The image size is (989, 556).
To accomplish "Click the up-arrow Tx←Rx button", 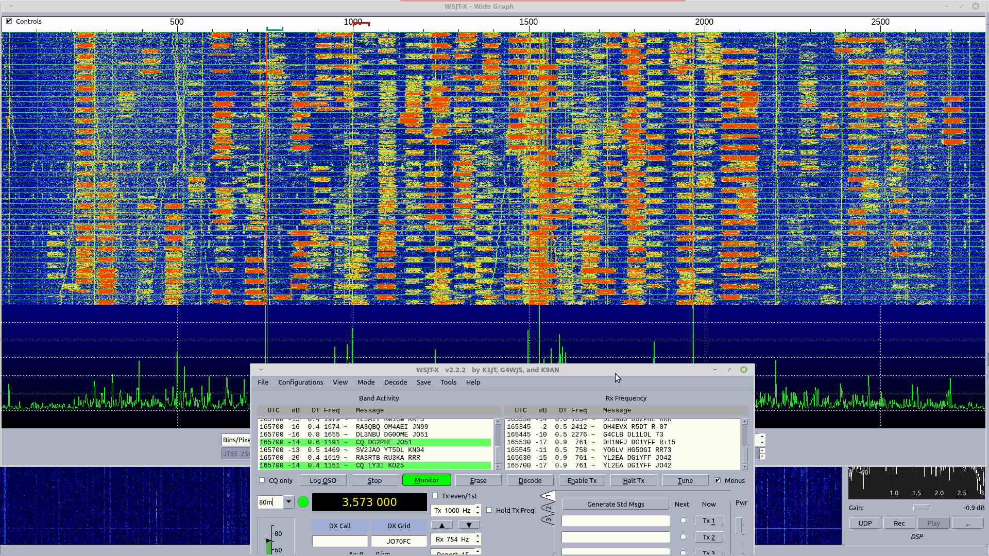I will (442, 525).
